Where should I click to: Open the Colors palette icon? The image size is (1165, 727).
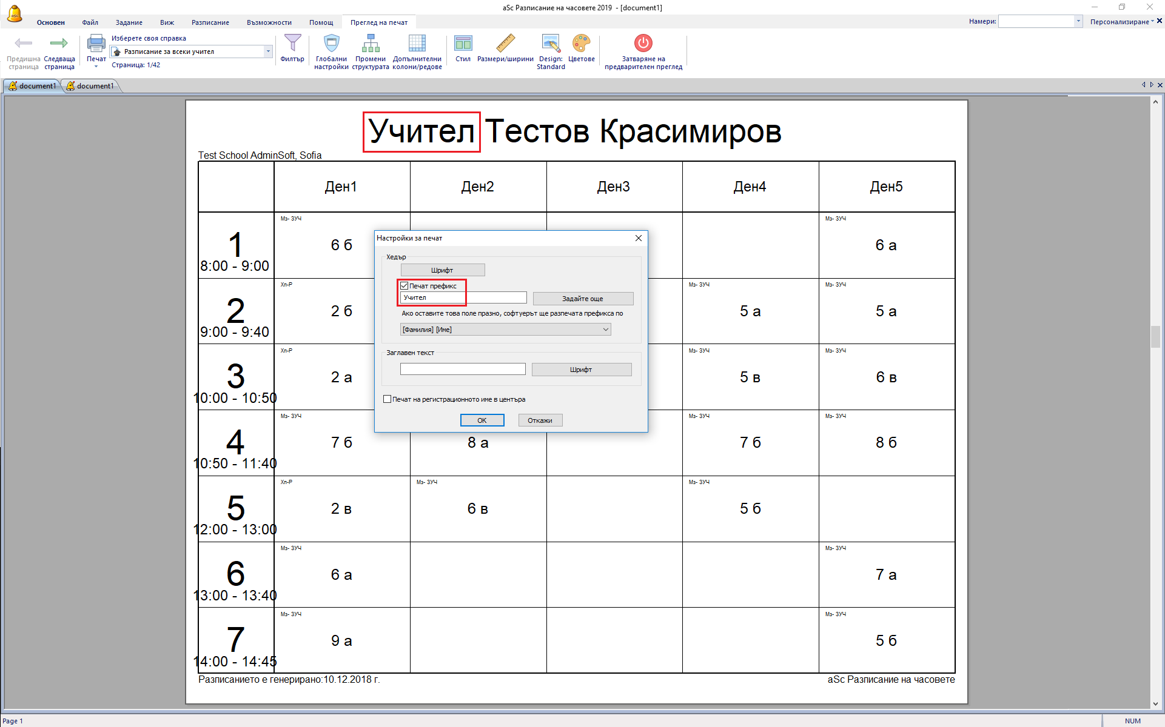point(581,44)
